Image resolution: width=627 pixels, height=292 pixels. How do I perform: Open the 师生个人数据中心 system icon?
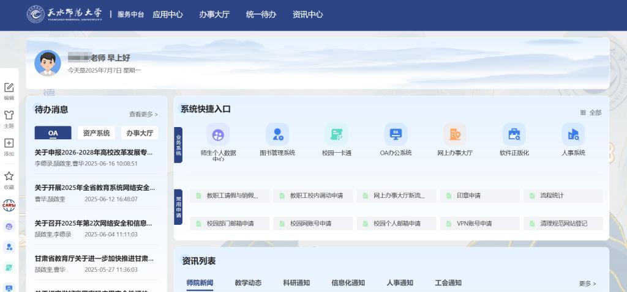click(218, 135)
